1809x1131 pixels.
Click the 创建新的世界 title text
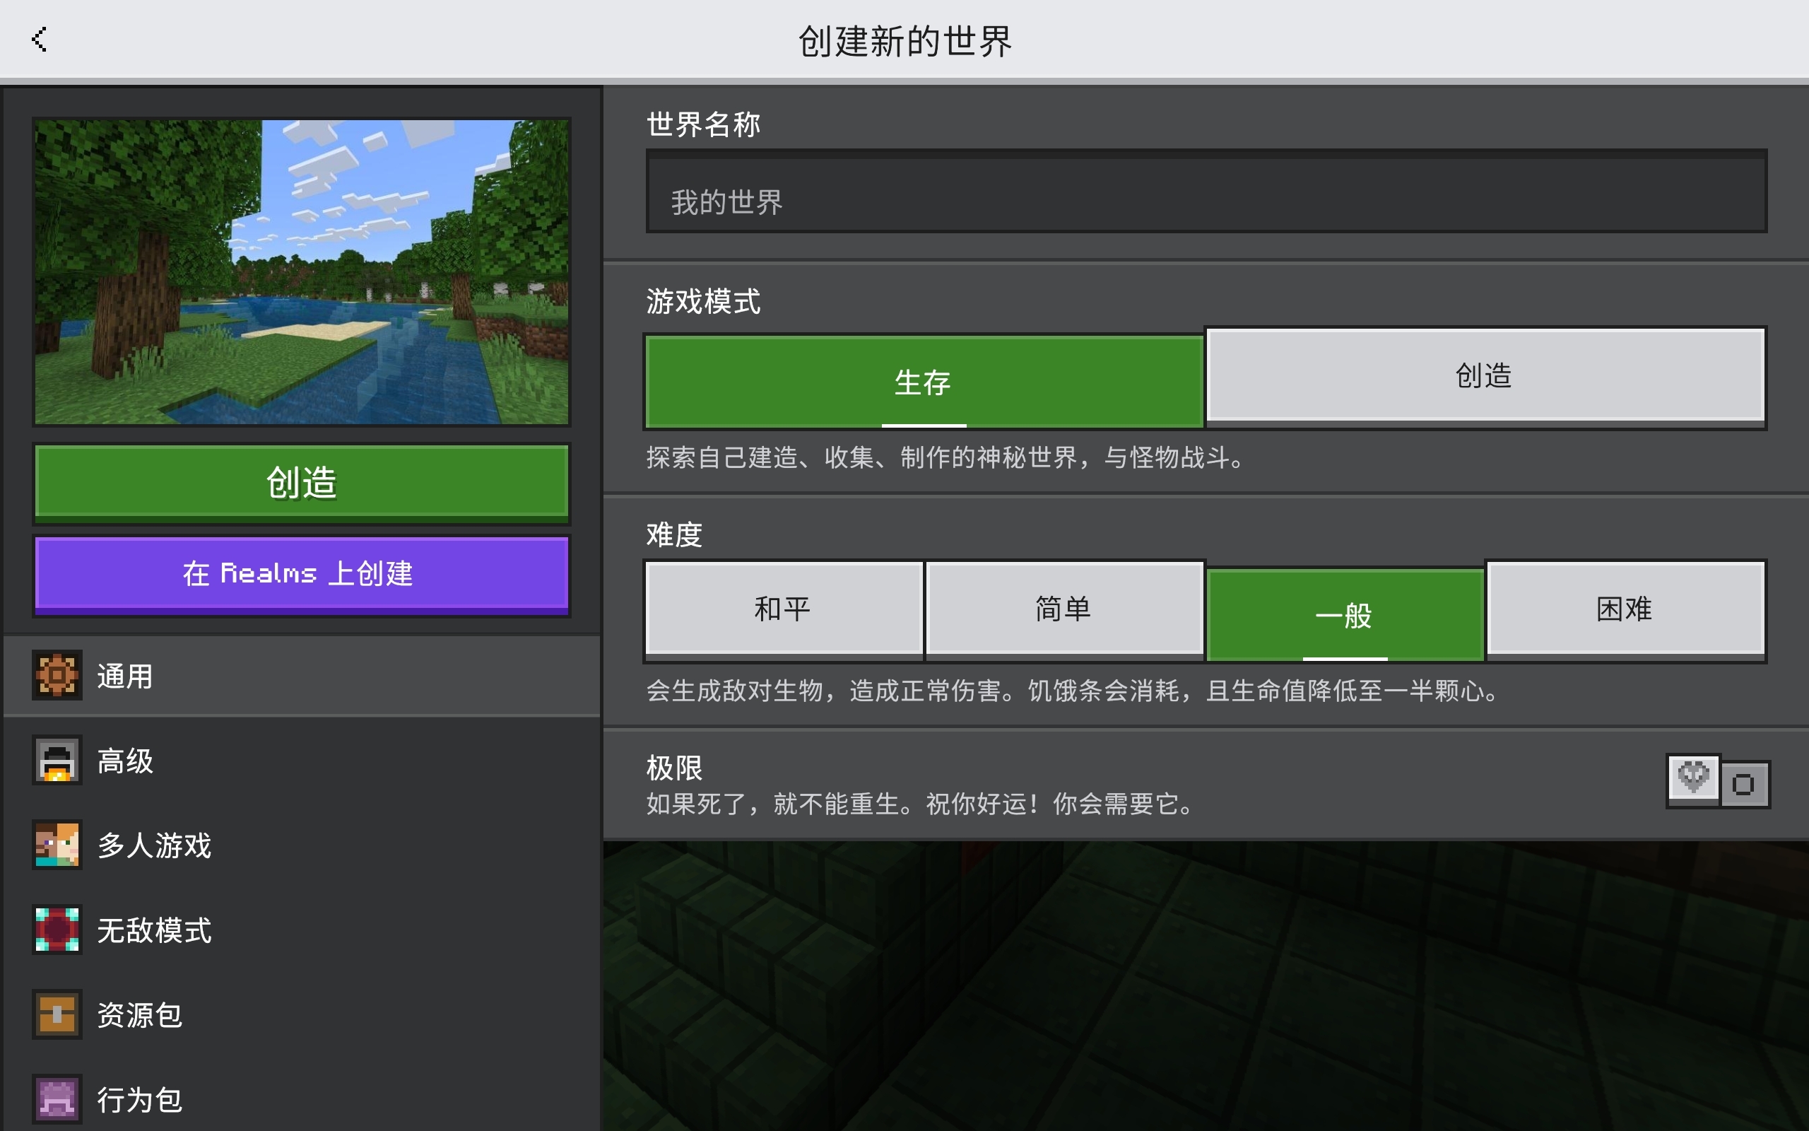coord(904,40)
